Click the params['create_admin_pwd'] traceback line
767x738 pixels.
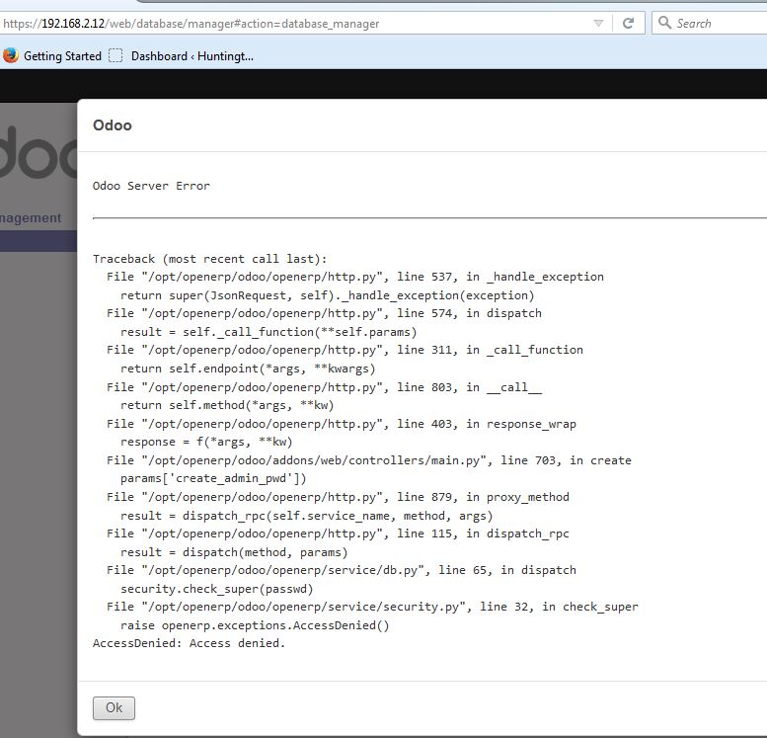213,478
